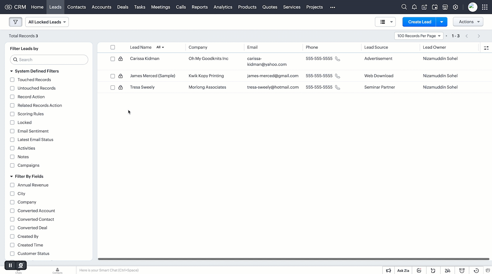Click the Filter Leads search field
Viewport: 492px width, 274px height.
[x=49, y=60]
